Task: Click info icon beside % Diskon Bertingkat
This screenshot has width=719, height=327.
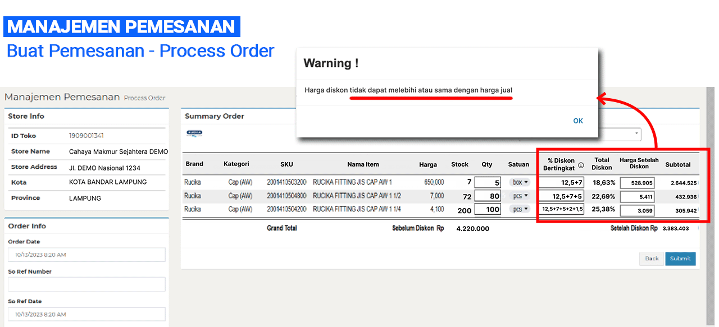Action: (581, 165)
